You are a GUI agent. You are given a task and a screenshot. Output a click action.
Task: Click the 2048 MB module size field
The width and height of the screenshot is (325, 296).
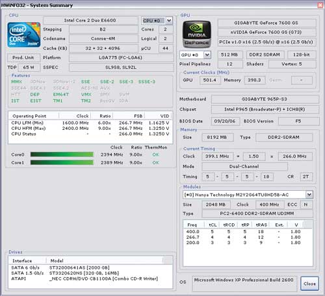point(216,204)
